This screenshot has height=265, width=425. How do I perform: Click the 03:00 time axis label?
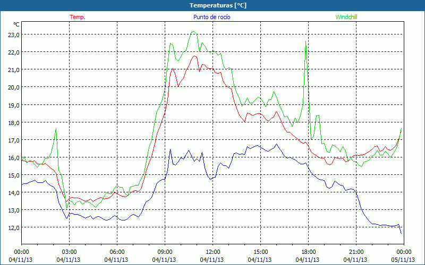pos(69,252)
